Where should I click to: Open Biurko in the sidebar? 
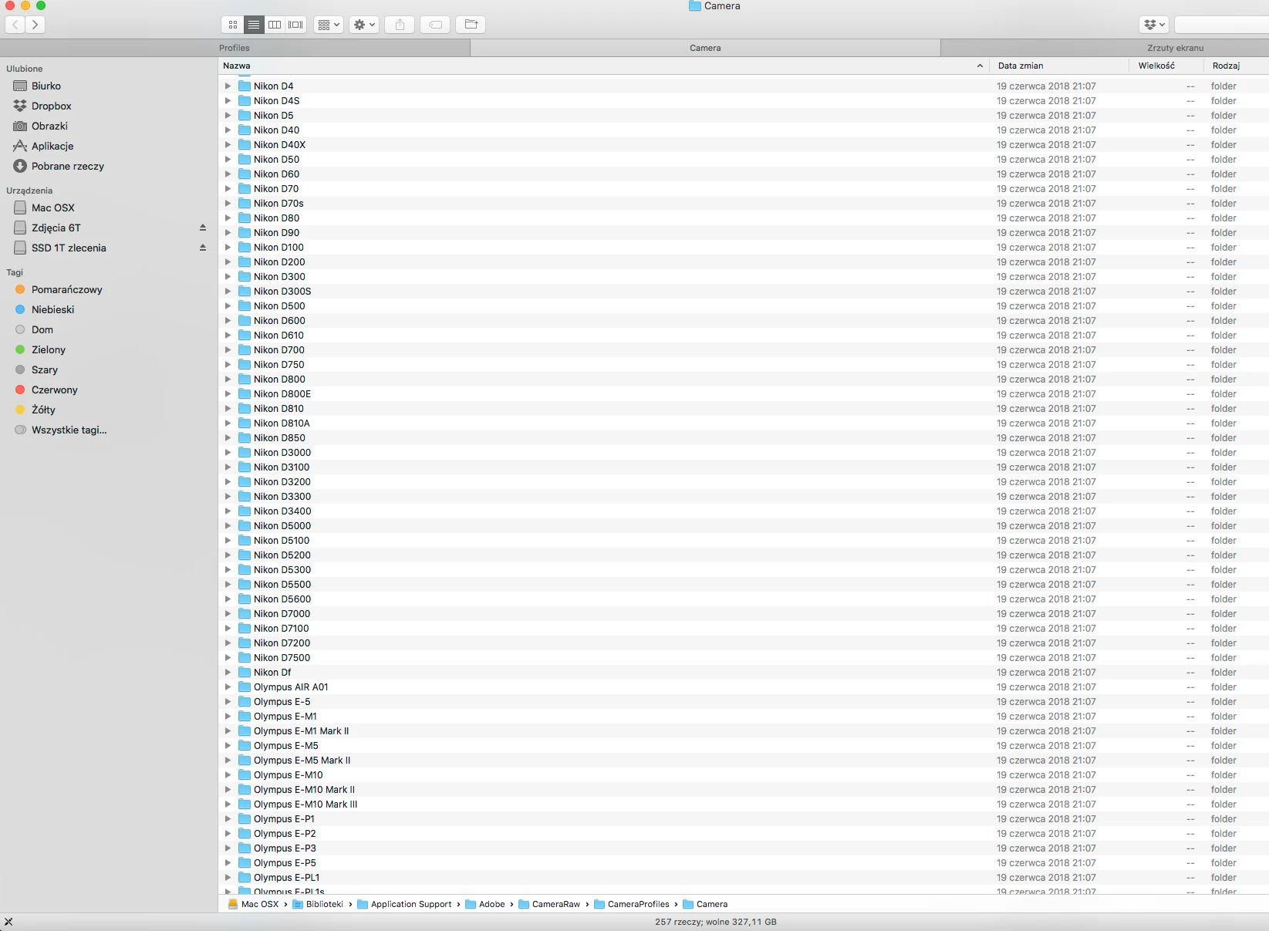pos(46,86)
